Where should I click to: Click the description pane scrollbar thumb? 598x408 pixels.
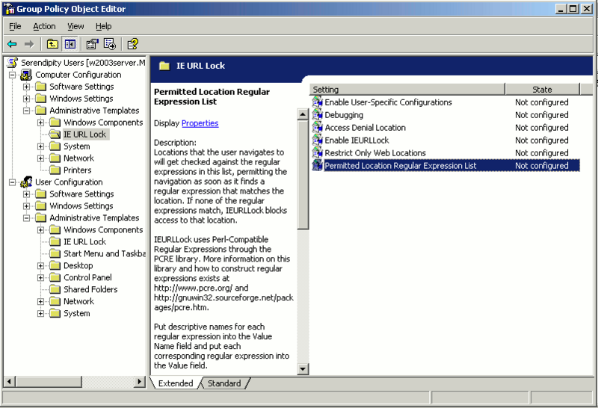(303, 175)
